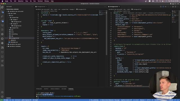Click Git Graph in status bar

[x=35, y=100]
